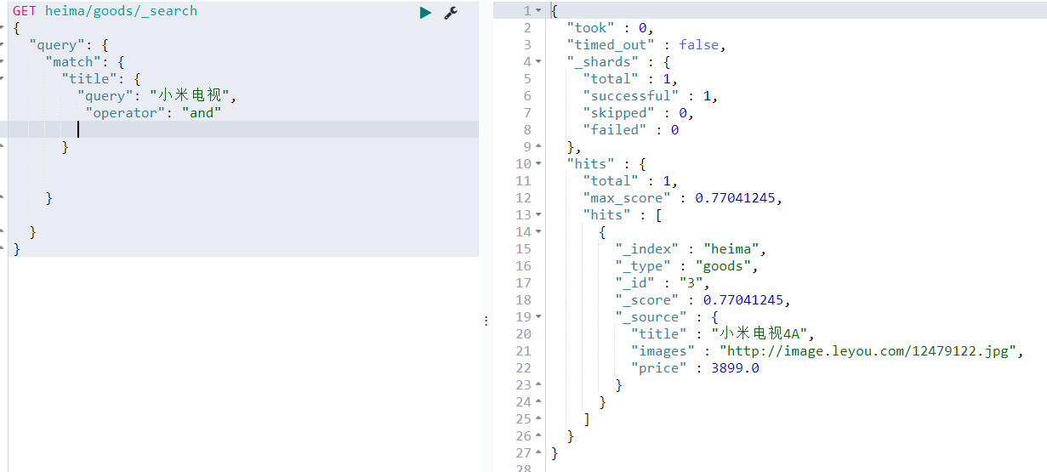Grab the vertical pane divider handle
Screen dimensions: 1047x472
[486, 321]
